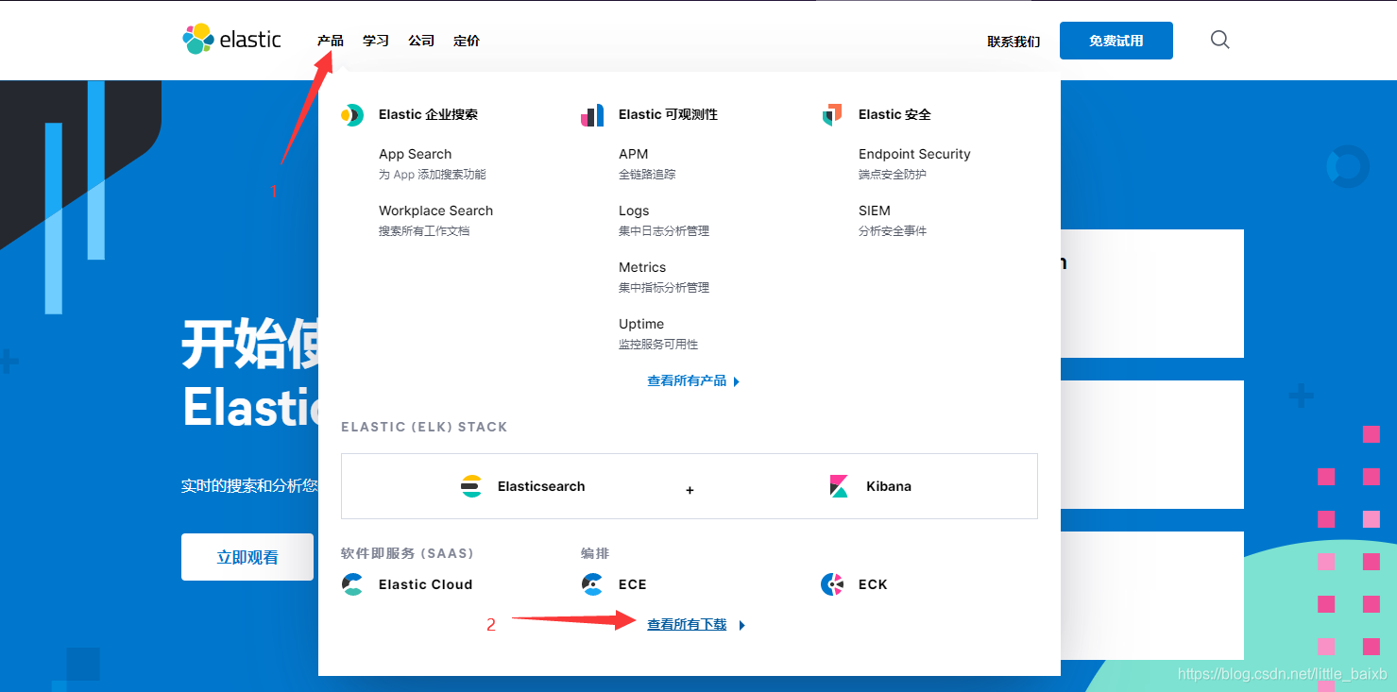Select Metrics product
The width and height of the screenshot is (1397, 692).
[x=642, y=267]
